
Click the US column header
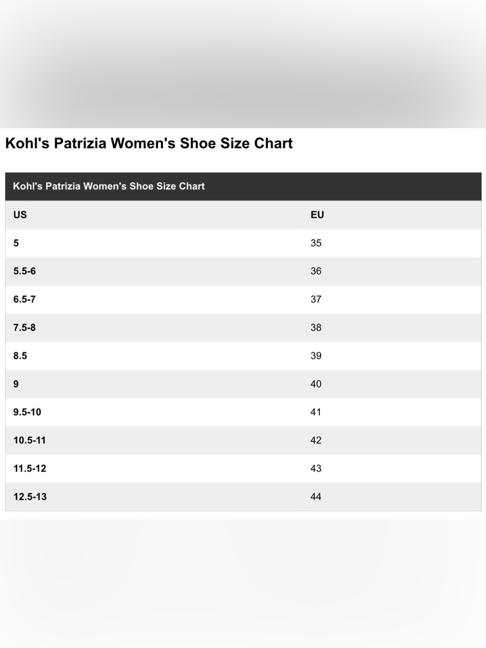pos(20,215)
